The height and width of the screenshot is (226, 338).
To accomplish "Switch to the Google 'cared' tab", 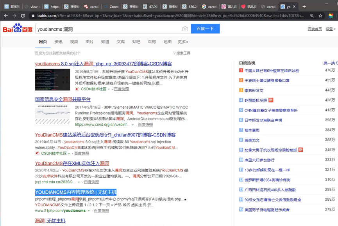I will tap(209, 7).
